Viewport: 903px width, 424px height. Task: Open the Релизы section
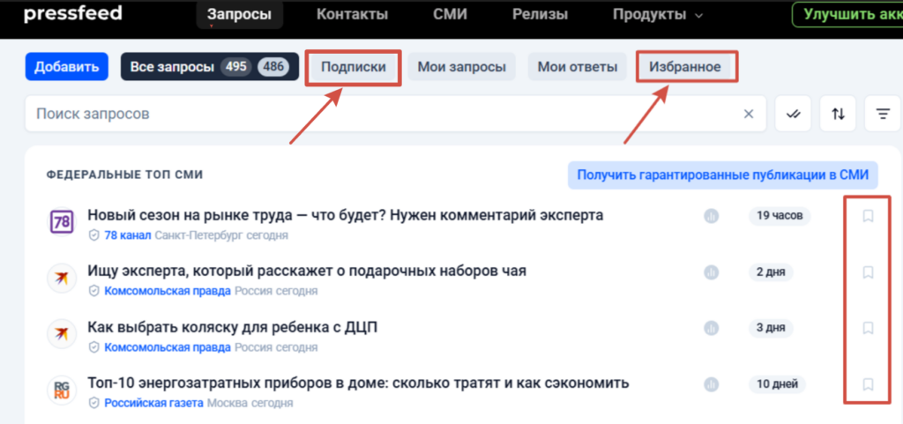[541, 14]
